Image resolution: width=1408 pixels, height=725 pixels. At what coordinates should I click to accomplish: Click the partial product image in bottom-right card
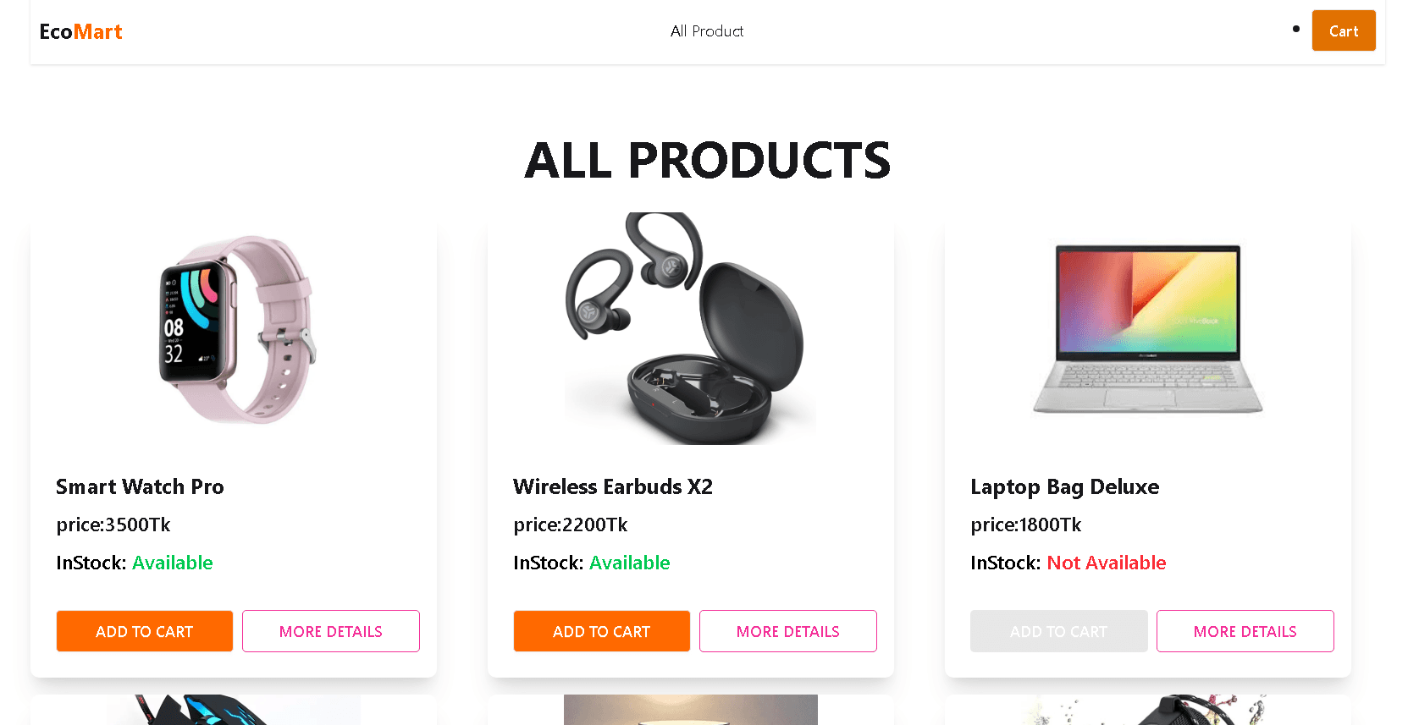(x=1147, y=711)
